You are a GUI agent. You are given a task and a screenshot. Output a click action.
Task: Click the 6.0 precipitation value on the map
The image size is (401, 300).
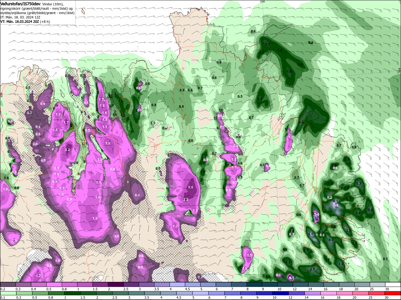[311, 234]
